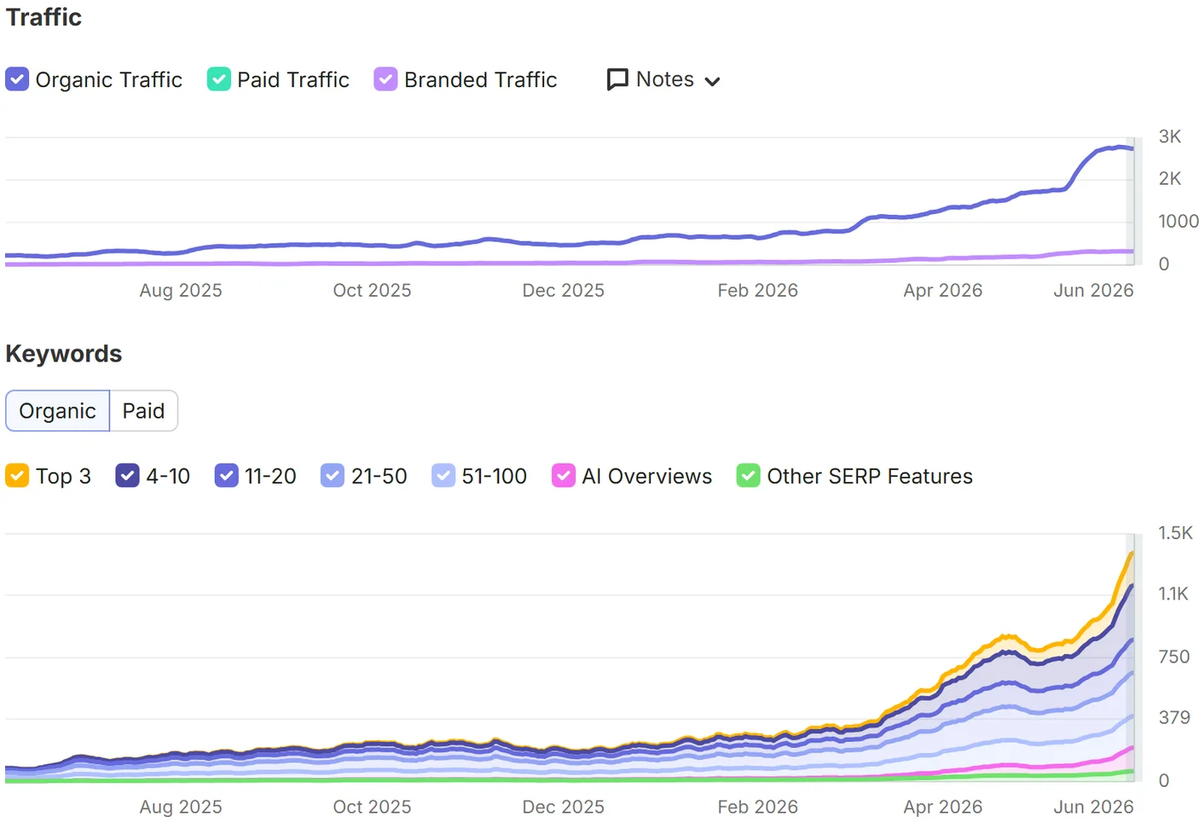Viewport: 1204px width, 822px height.
Task: Uncheck the Organic Traffic checkbox
Action: click(x=17, y=79)
